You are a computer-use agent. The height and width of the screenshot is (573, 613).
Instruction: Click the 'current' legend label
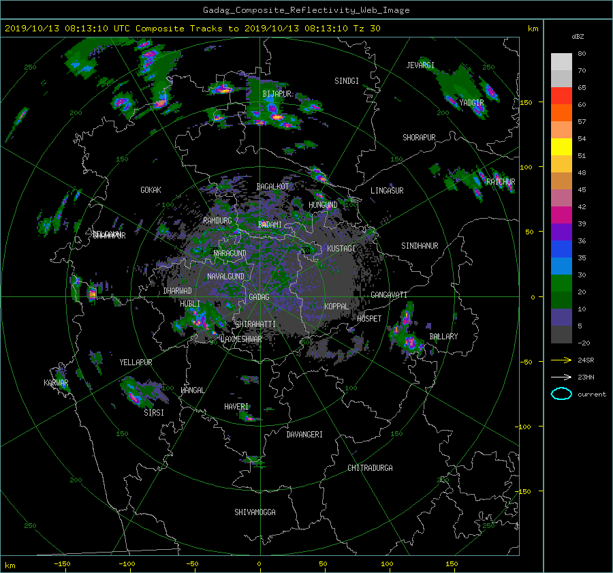click(x=592, y=394)
